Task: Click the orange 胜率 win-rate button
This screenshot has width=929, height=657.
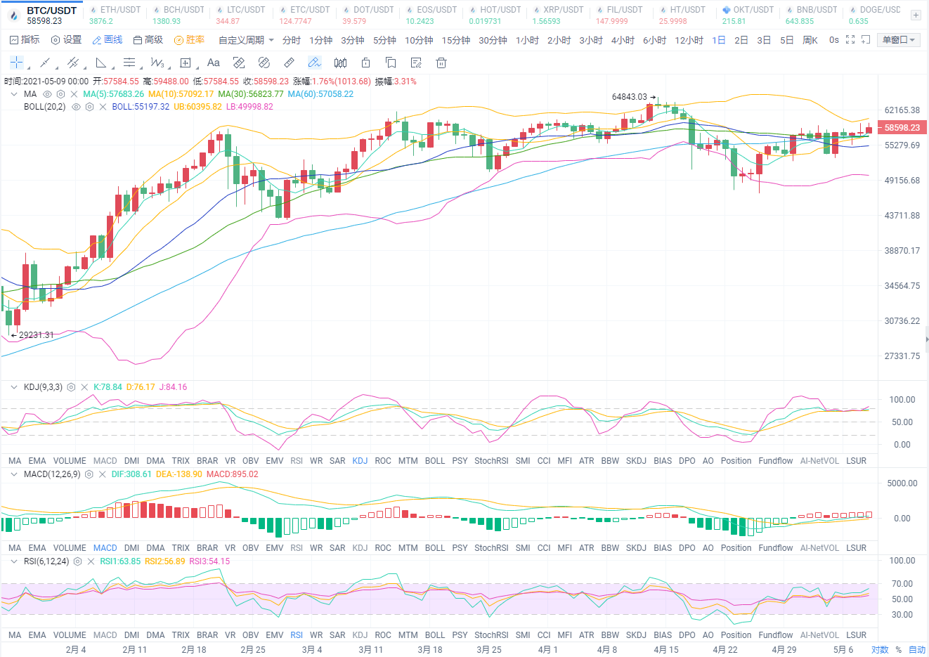Action: [x=190, y=40]
